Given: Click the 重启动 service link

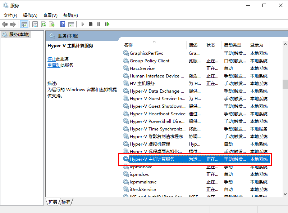Looking at the screenshot, I should pyautogui.click(x=54, y=65).
